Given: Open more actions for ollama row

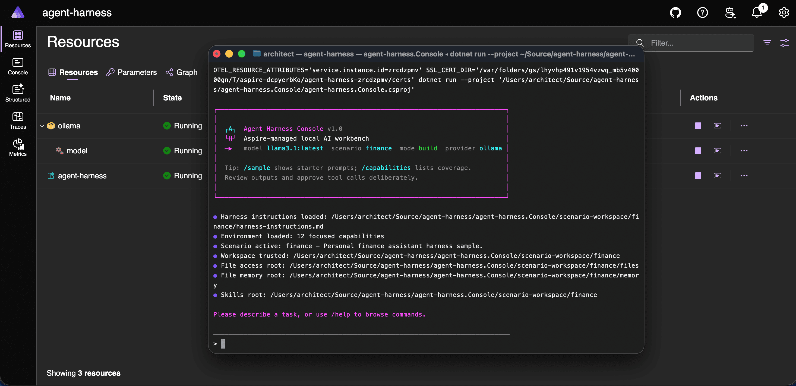Looking at the screenshot, I should 744,126.
